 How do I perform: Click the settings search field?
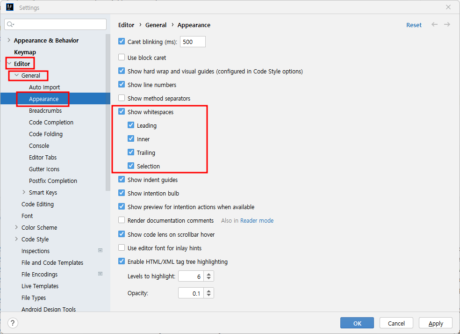[x=56, y=24]
